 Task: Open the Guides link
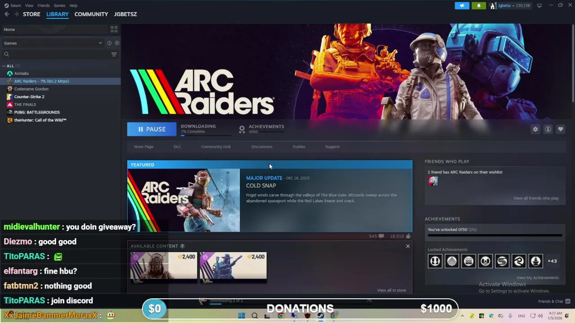click(299, 147)
